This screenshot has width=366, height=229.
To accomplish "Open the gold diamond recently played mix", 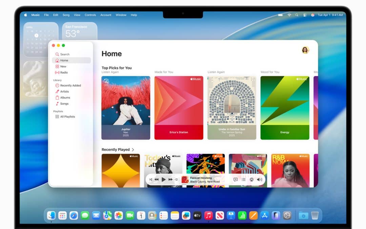I will [x=121, y=171].
